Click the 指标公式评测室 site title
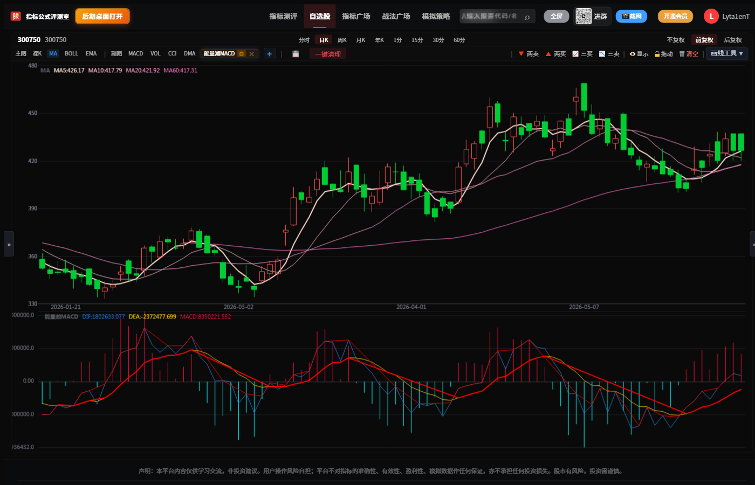Screen dimensions: 755x485 (47, 17)
